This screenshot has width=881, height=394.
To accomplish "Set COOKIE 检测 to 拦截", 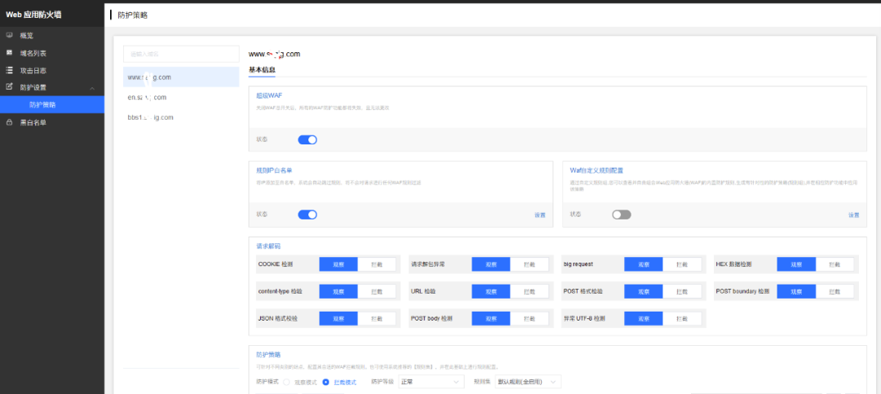I will click(377, 264).
